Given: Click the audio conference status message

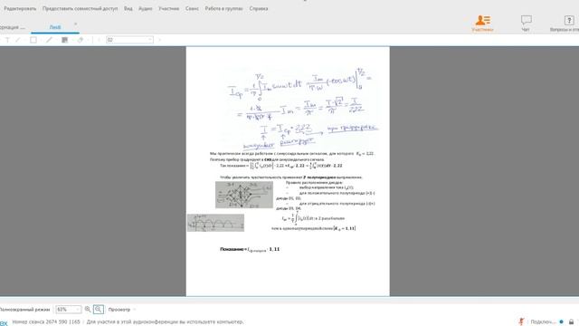Looking at the screenshot, I should 165,322.
